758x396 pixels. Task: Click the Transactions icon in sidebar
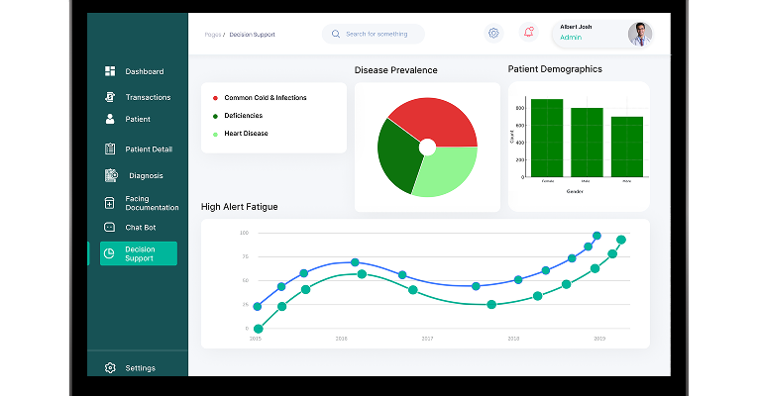[110, 97]
